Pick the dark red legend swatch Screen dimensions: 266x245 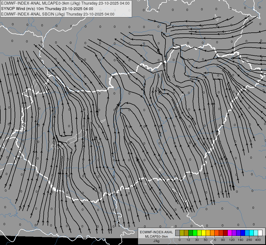pos(225,233)
